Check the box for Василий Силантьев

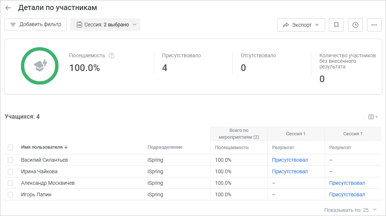click(10, 160)
